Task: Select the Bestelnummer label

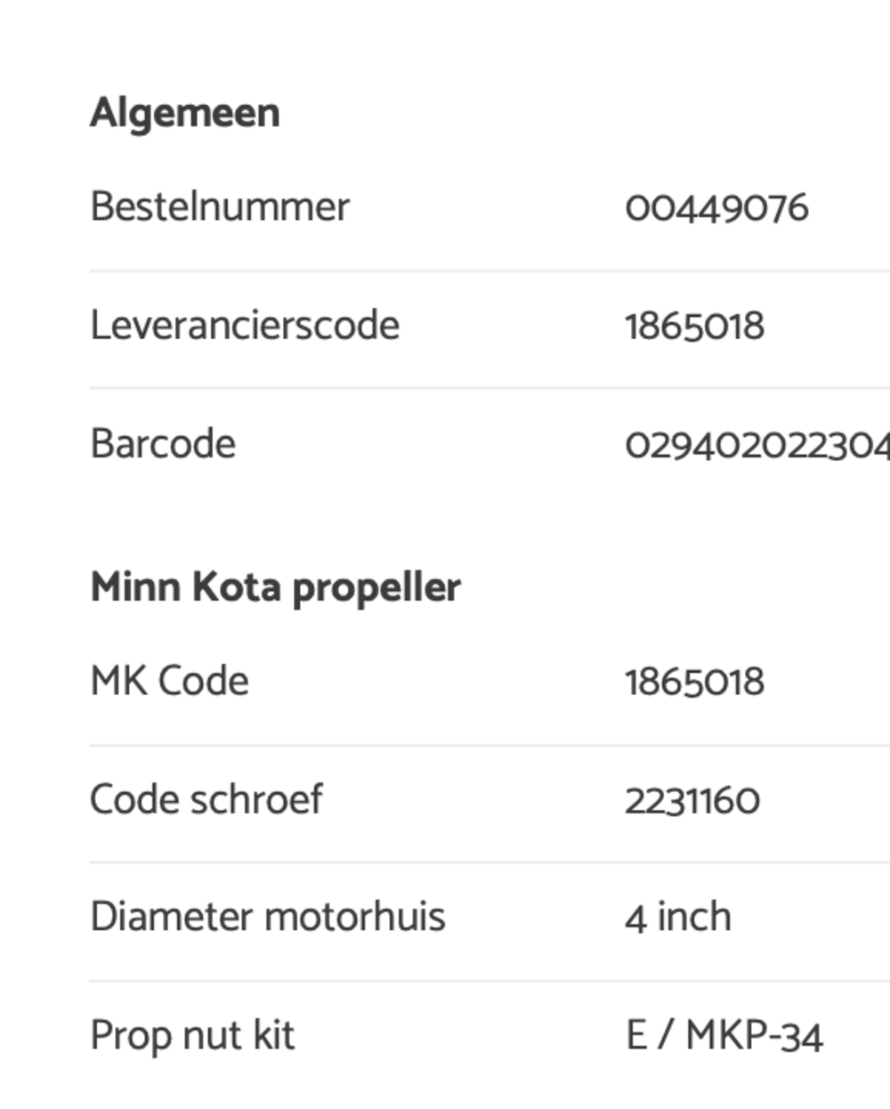Action: tap(220, 206)
